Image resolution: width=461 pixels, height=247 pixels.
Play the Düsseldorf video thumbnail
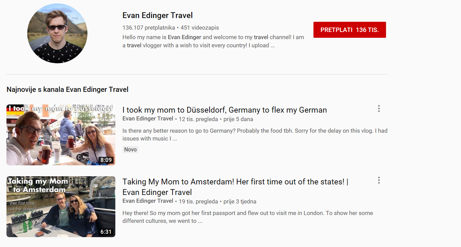(61, 135)
